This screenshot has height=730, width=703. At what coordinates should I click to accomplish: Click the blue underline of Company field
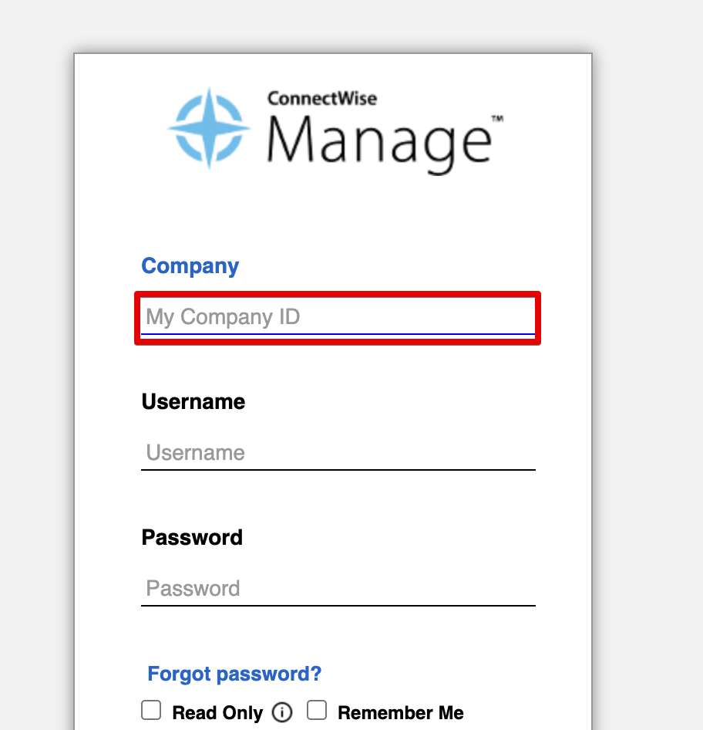[338, 334]
